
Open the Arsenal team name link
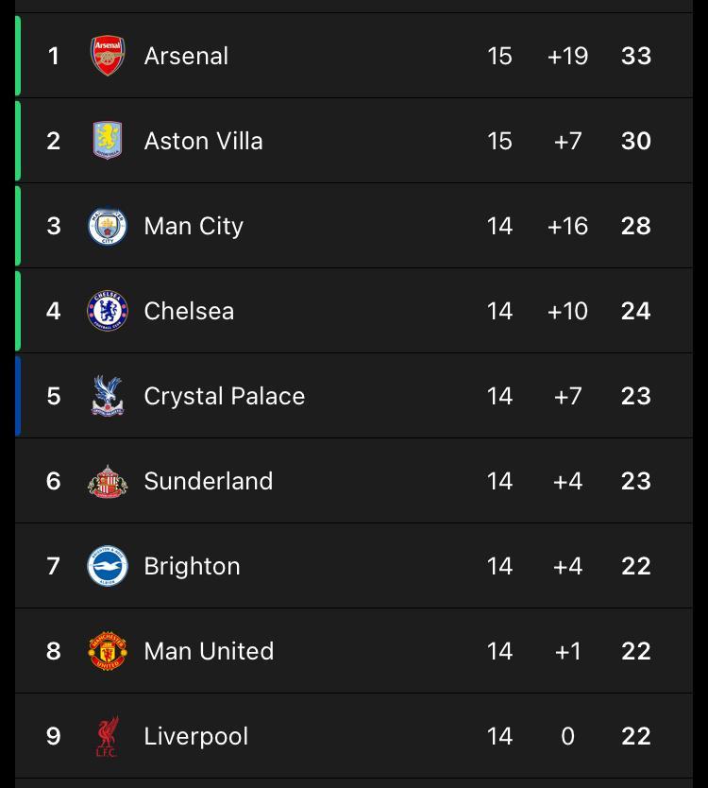(x=186, y=56)
